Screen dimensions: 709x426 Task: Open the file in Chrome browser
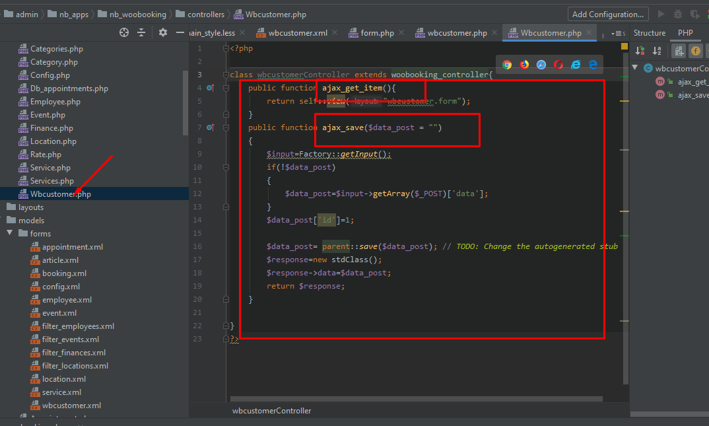click(507, 65)
